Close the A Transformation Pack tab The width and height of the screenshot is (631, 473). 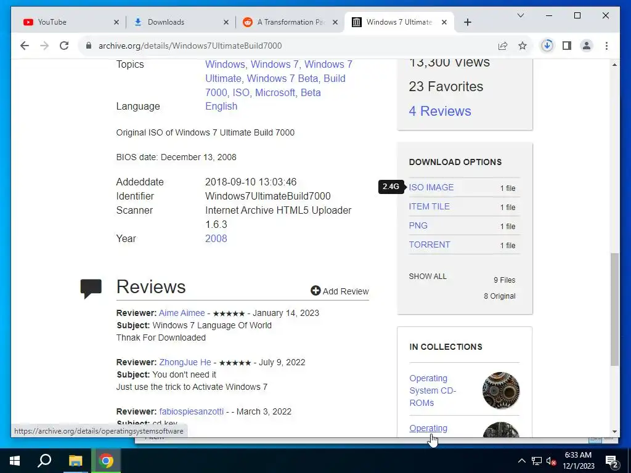(335, 22)
